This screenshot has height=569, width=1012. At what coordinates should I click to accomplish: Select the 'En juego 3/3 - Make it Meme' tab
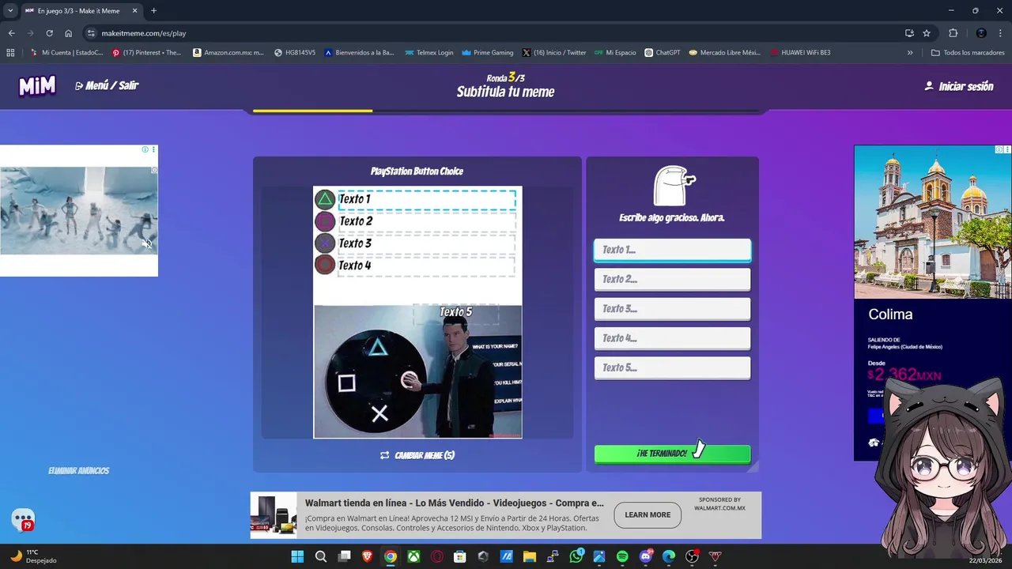pos(82,11)
